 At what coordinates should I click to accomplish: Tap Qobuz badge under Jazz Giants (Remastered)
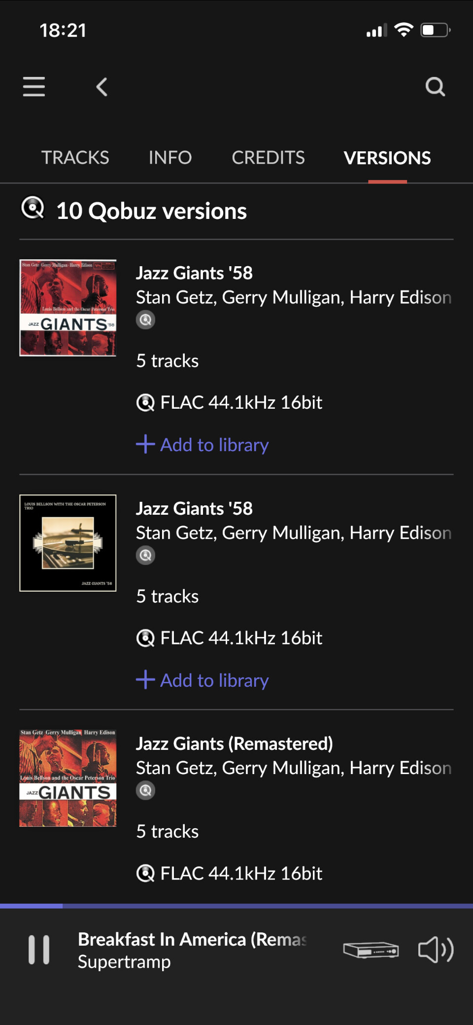145,791
